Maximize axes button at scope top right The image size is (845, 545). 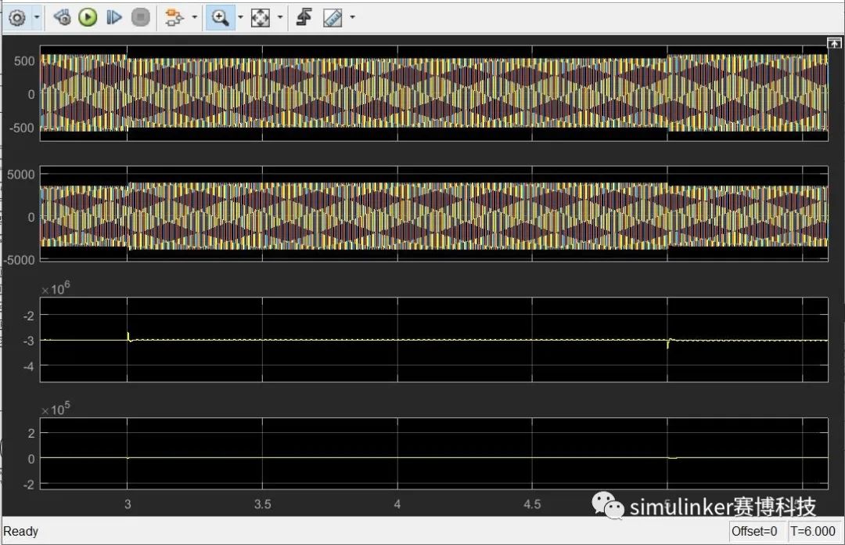(834, 43)
